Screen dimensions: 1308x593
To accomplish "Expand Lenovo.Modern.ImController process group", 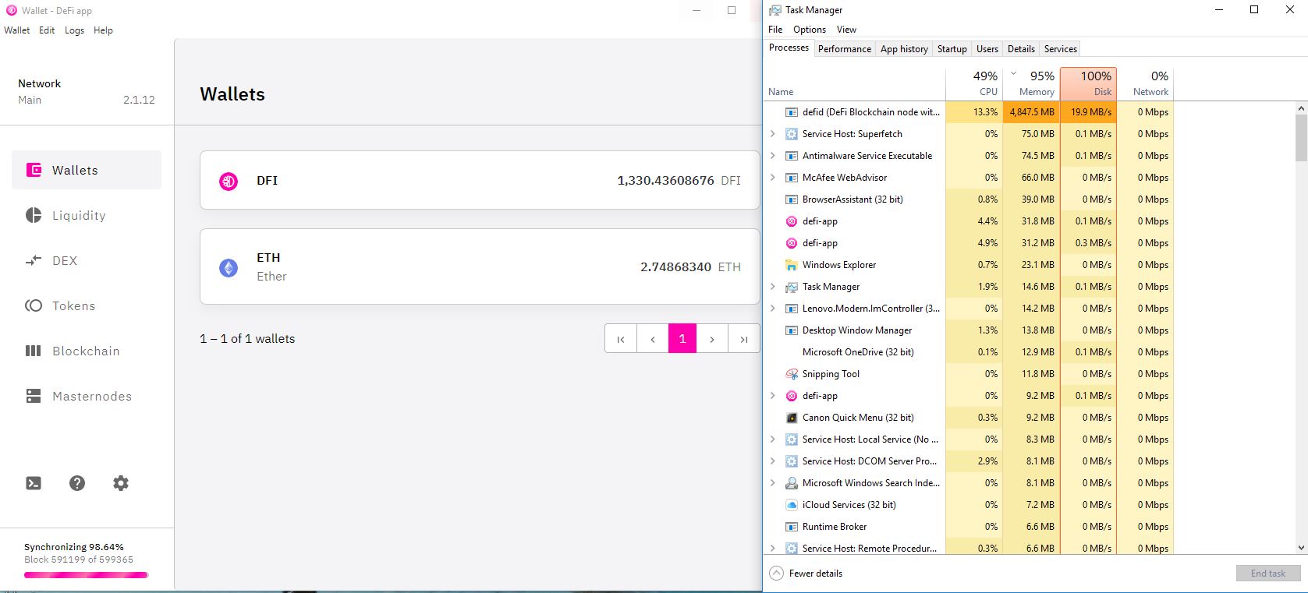I will 773,309.
